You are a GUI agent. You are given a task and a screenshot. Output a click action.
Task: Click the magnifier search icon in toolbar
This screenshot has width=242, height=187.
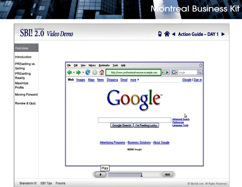coord(199,72)
